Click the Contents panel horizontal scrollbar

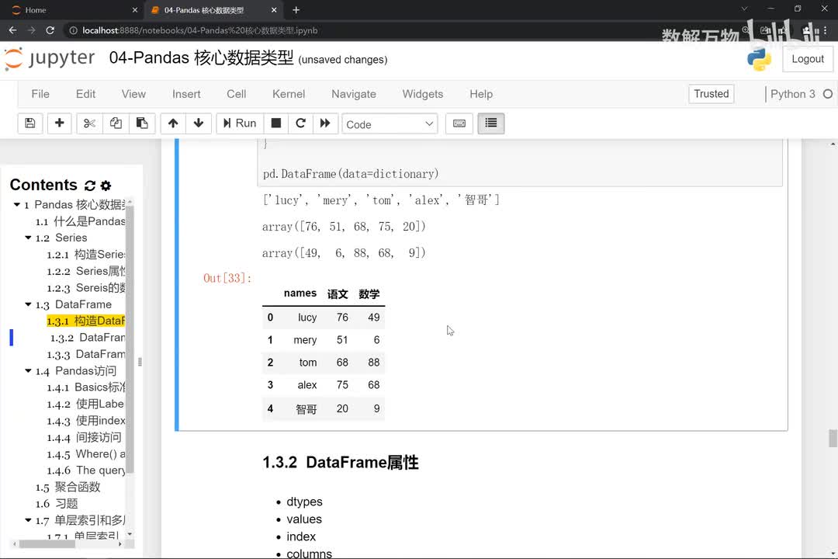tap(47, 544)
